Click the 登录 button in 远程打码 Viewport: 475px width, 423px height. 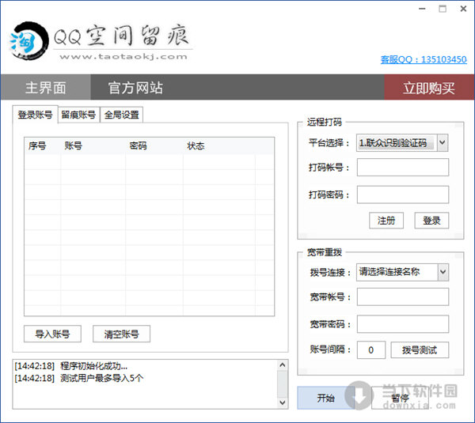pyautogui.click(x=431, y=221)
